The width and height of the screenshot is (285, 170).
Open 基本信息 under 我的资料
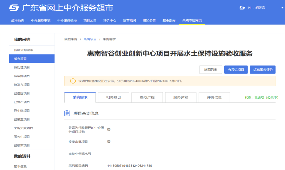point(20,167)
